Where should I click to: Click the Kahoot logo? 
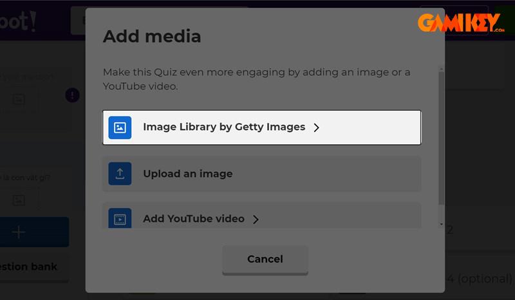click(18, 21)
